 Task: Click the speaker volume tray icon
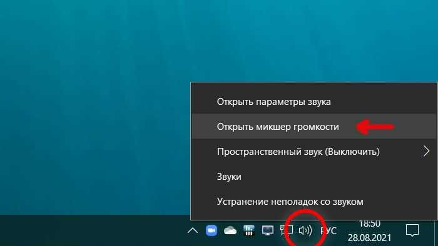(x=305, y=230)
